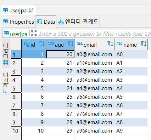The height and width of the screenshot is (140, 151).
Task: Select the a9@email.com cell
Action: click(94, 131)
